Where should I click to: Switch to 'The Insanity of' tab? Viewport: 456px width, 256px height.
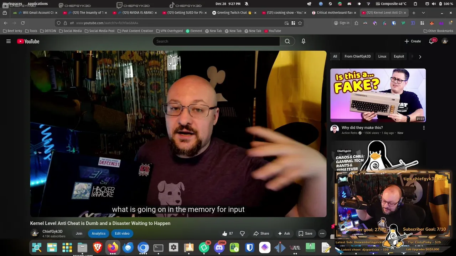click(x=85, y=13)
